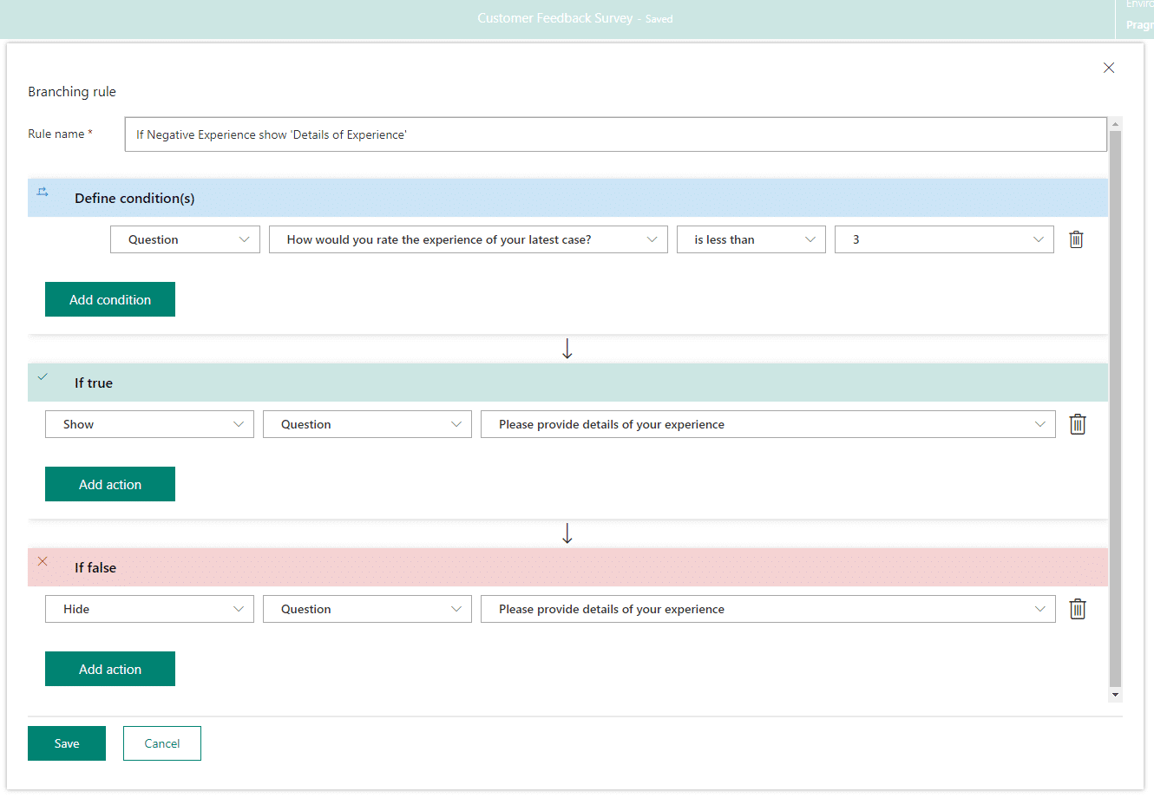Click inside the Rule name text field

click(x=614, y=134)
